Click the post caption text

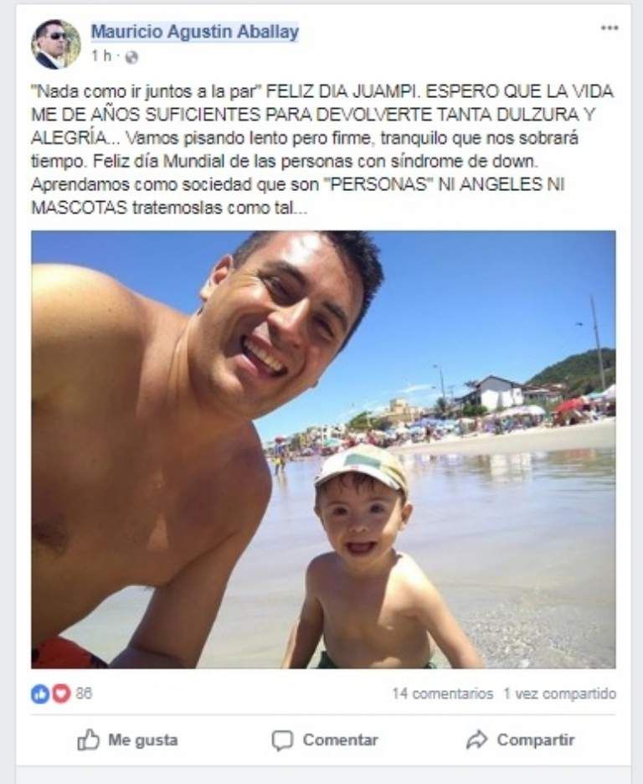322,149
